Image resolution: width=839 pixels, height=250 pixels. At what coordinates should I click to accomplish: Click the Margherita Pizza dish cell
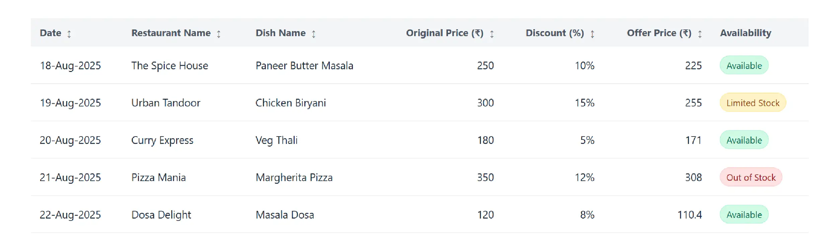point(294,177)
